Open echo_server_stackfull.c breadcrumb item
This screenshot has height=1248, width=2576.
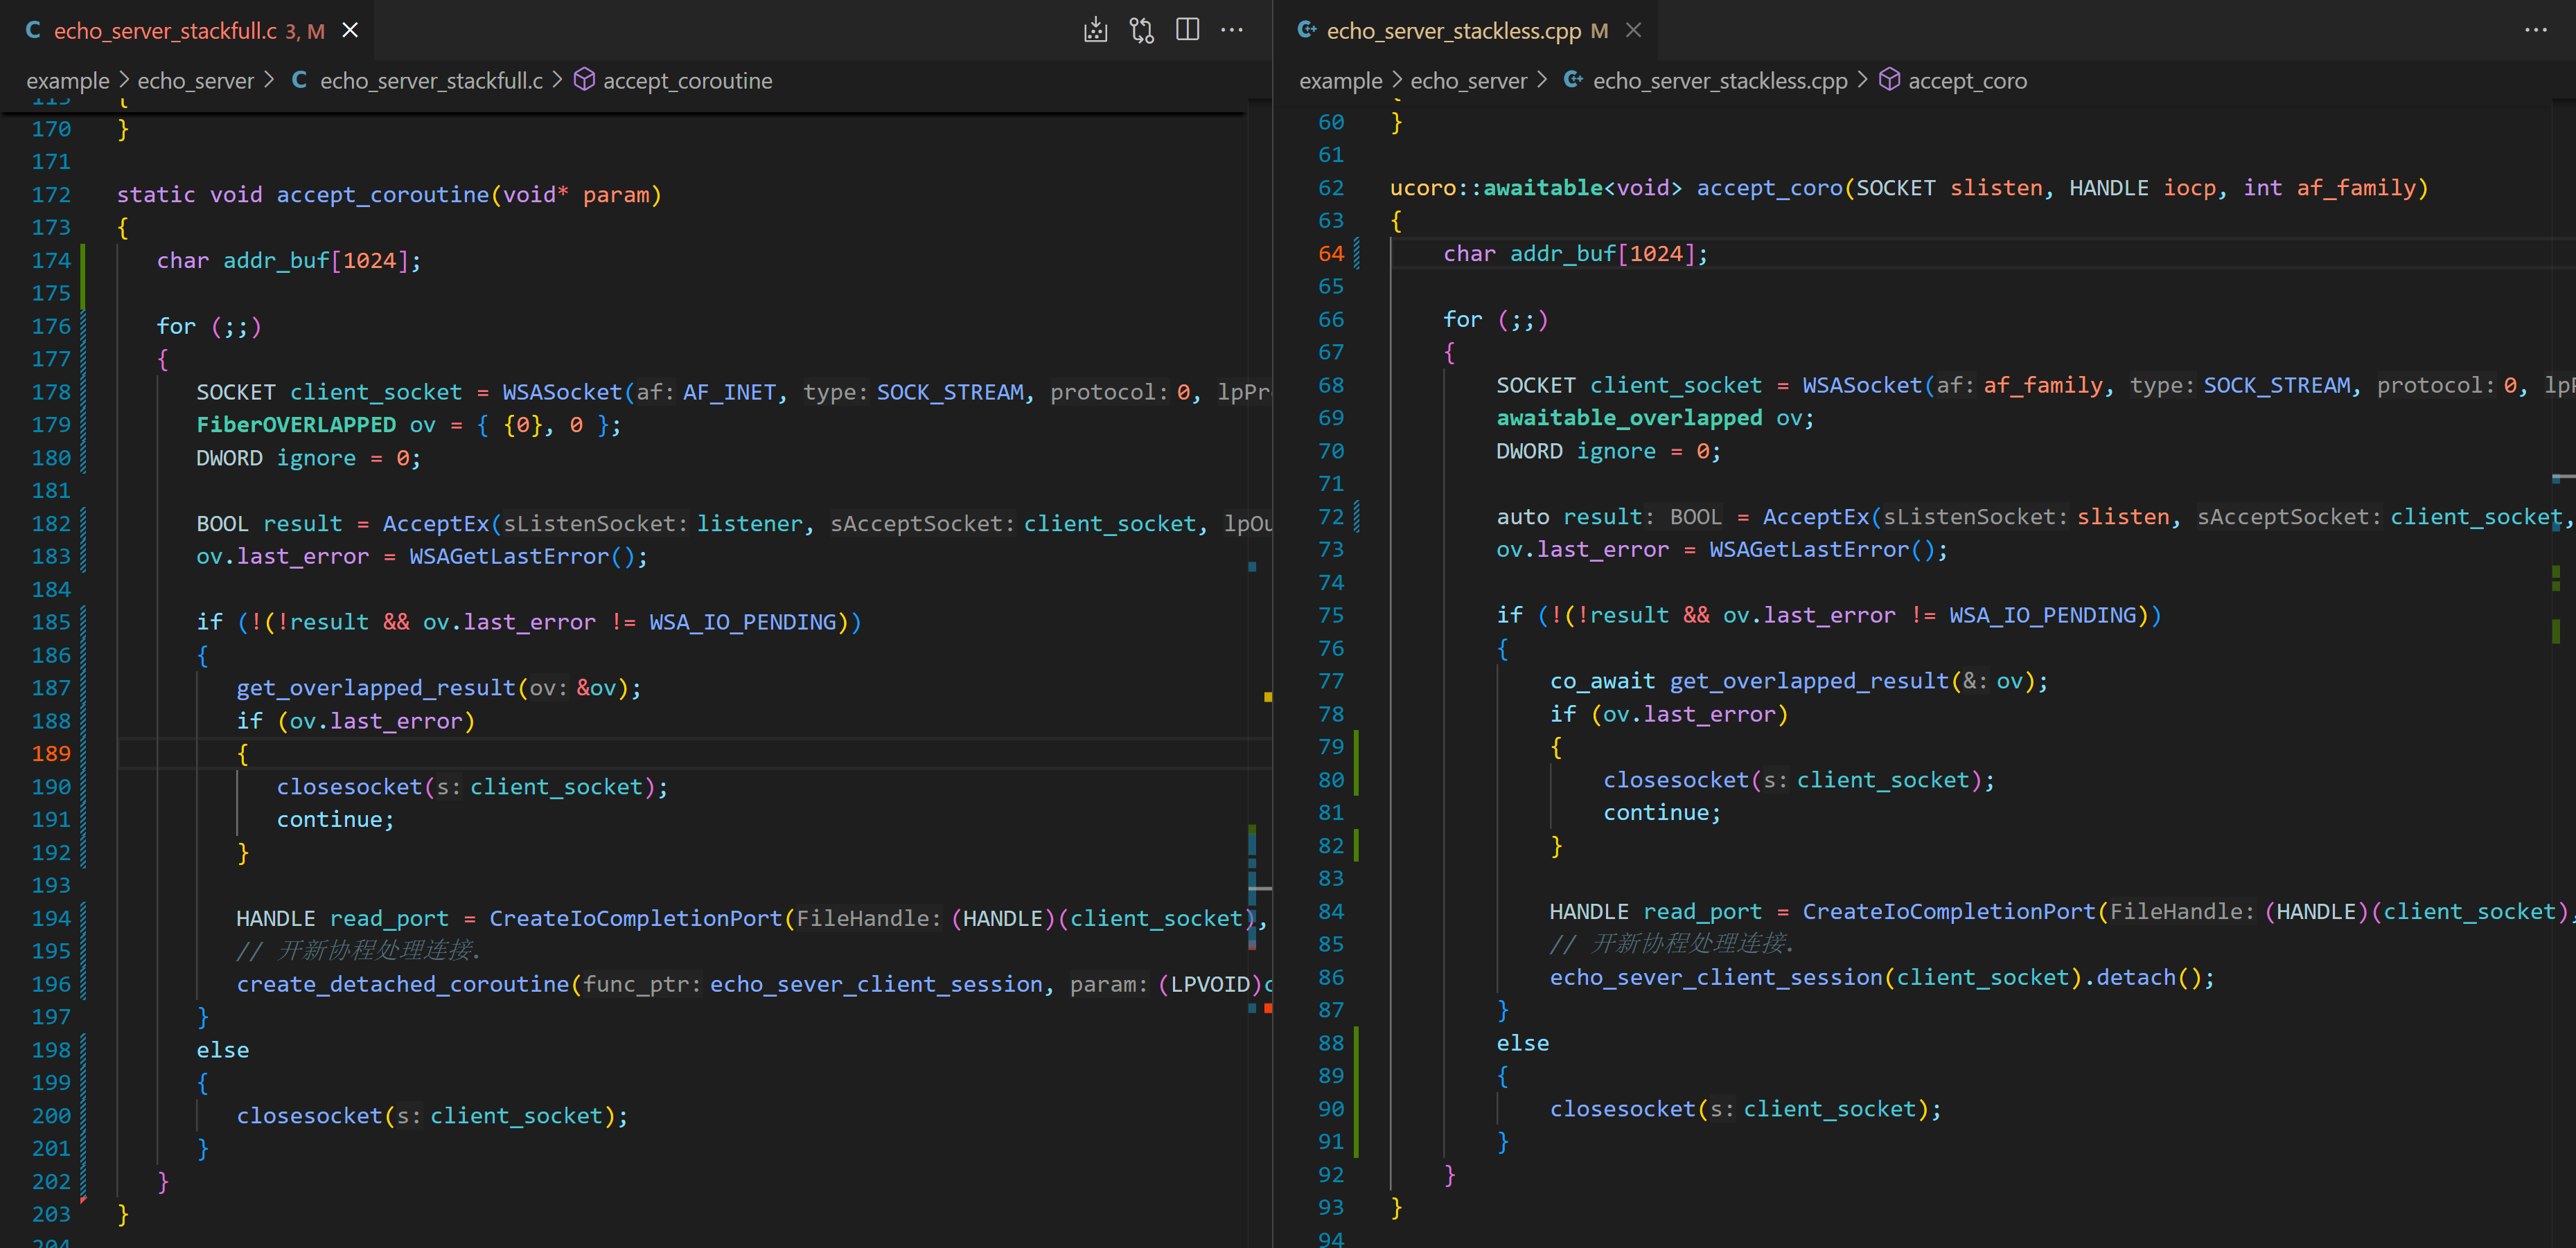coord(431,81)
